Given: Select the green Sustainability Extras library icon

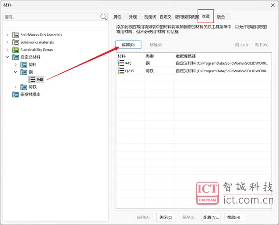Looking at the screenshot, I should 16,50.
